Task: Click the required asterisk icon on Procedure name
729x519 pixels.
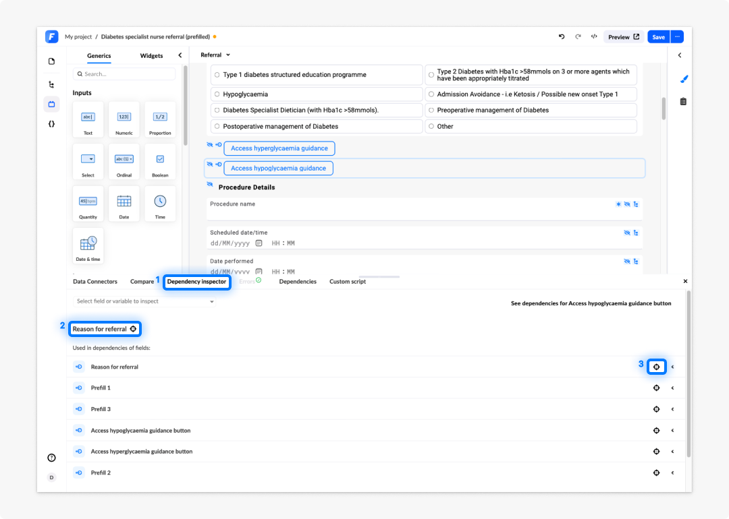Action: pos(618,204)
